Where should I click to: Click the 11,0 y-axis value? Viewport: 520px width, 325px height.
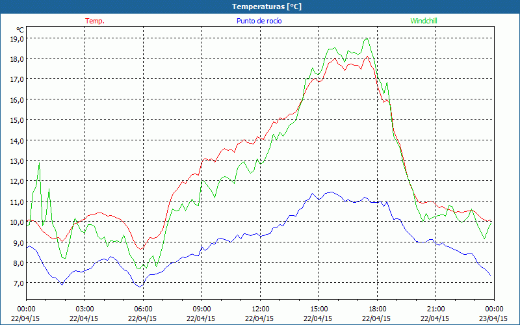point(18,201)
